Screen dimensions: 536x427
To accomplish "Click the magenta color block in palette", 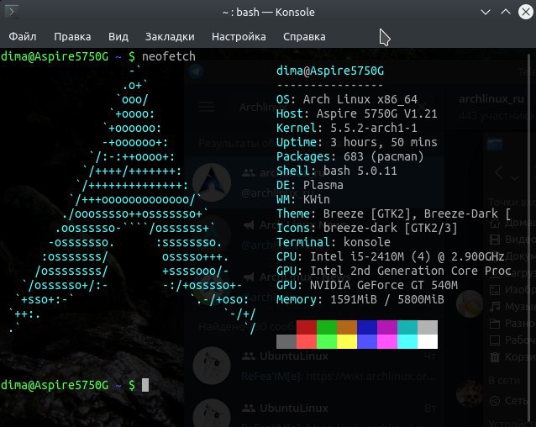I will 387,327.
